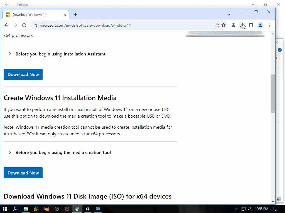Open tab search dropdown arrow

tap(229, 15)
